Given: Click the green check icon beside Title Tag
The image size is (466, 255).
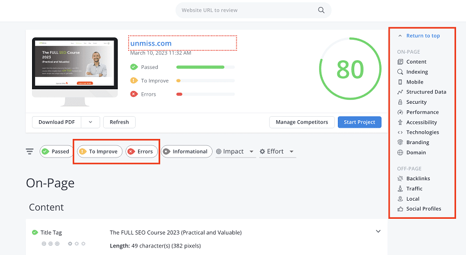Looking at the screenshot, I should tap(35, 232).
